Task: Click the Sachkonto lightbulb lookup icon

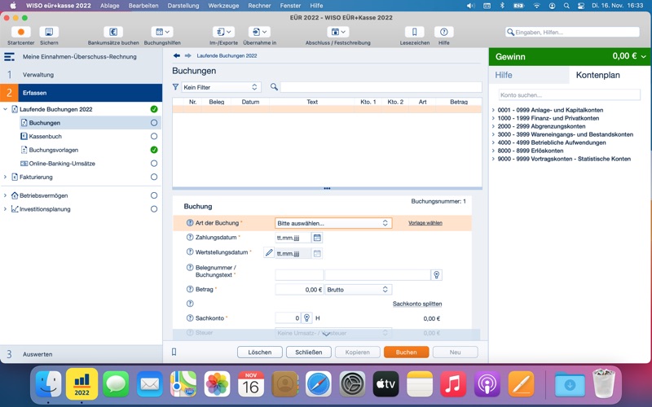Action: pos(306,318)
